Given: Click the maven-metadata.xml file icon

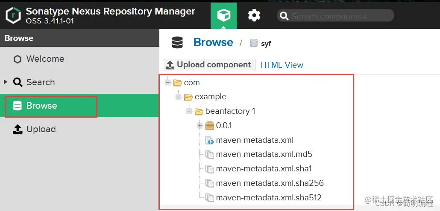Looking at the screenshot, I should coord(210,140).
